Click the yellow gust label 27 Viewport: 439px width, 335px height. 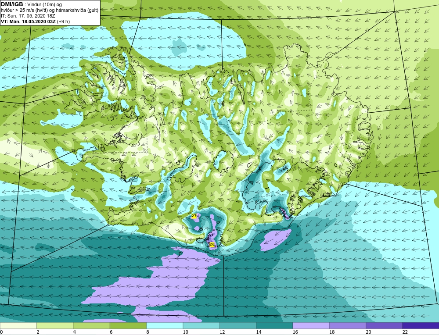point(194,216)
